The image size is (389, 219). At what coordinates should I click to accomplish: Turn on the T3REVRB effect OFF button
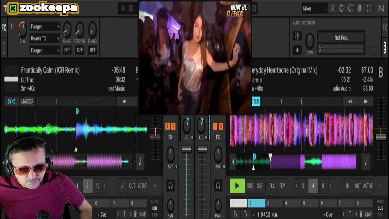point(80,50)
